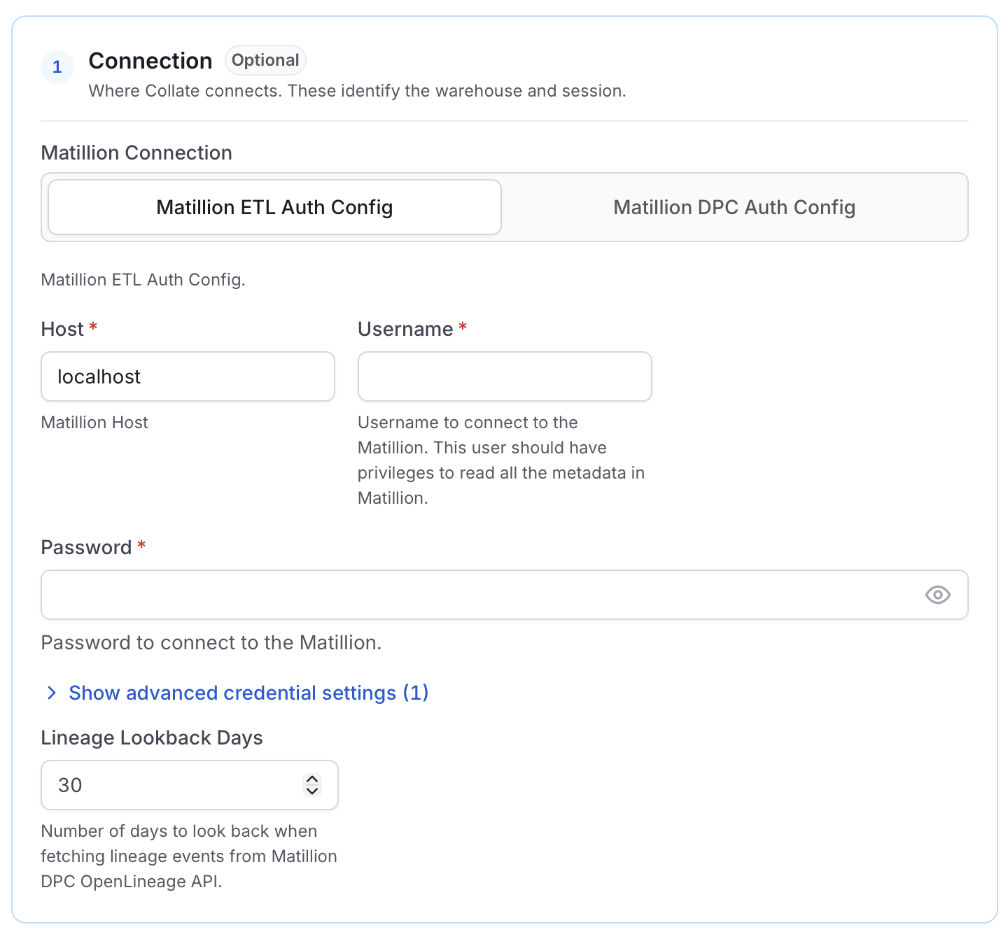Click 'Where Collate connects' description text
The width and height of the screenshot is (1008, 939).
point(357,91)
